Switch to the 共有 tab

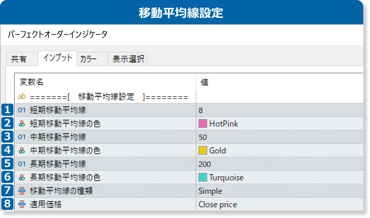(x=19, y=59)
